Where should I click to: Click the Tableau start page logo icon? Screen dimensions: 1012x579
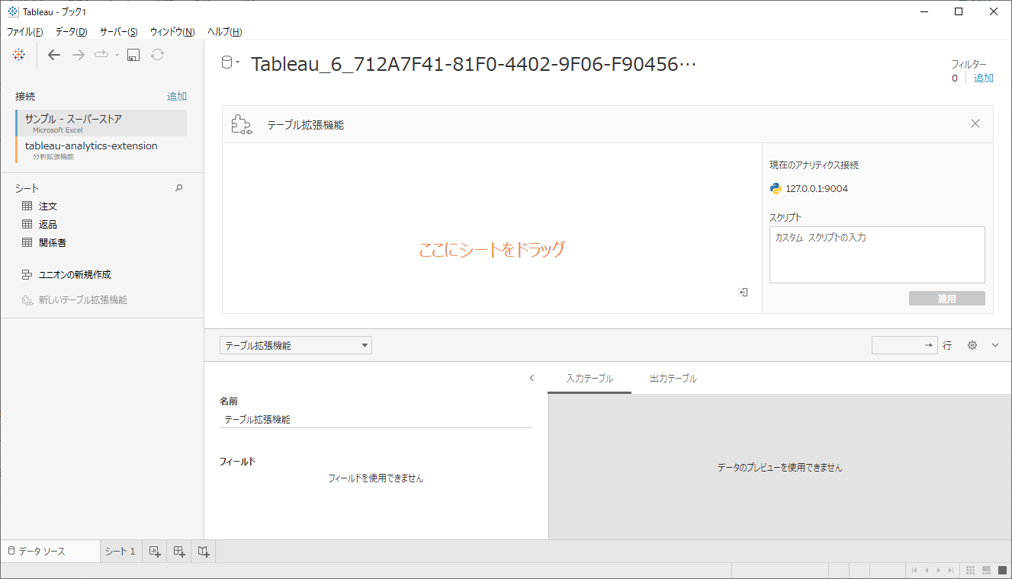tap(19, 54)
